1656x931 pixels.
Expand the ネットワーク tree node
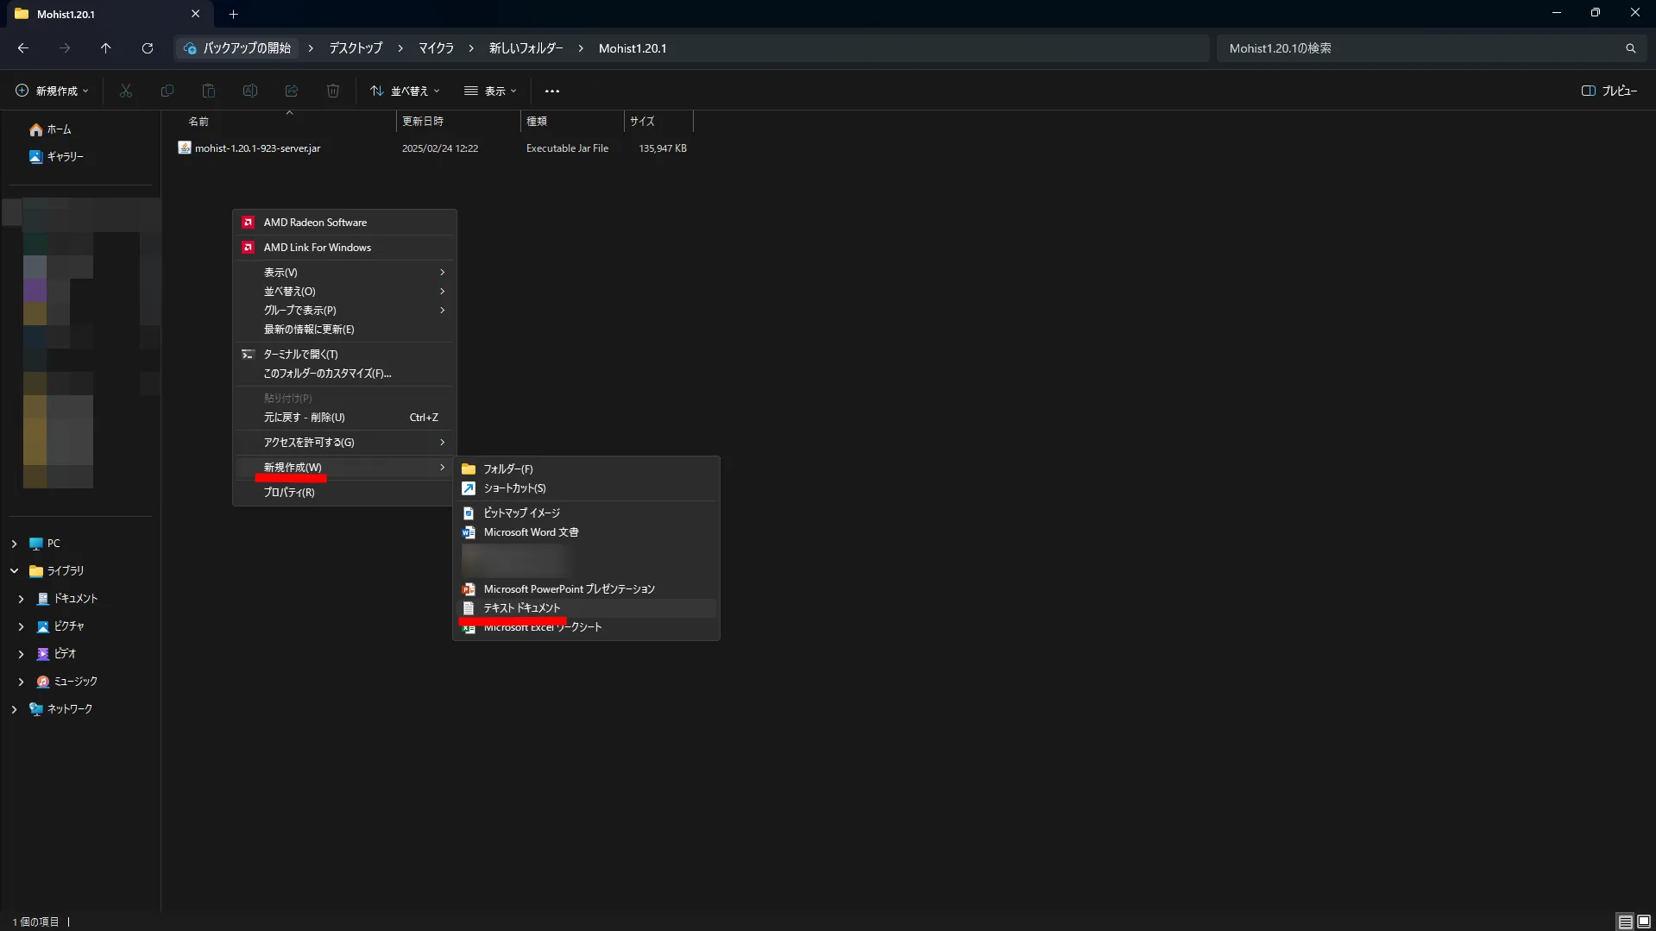click(14, 709)
